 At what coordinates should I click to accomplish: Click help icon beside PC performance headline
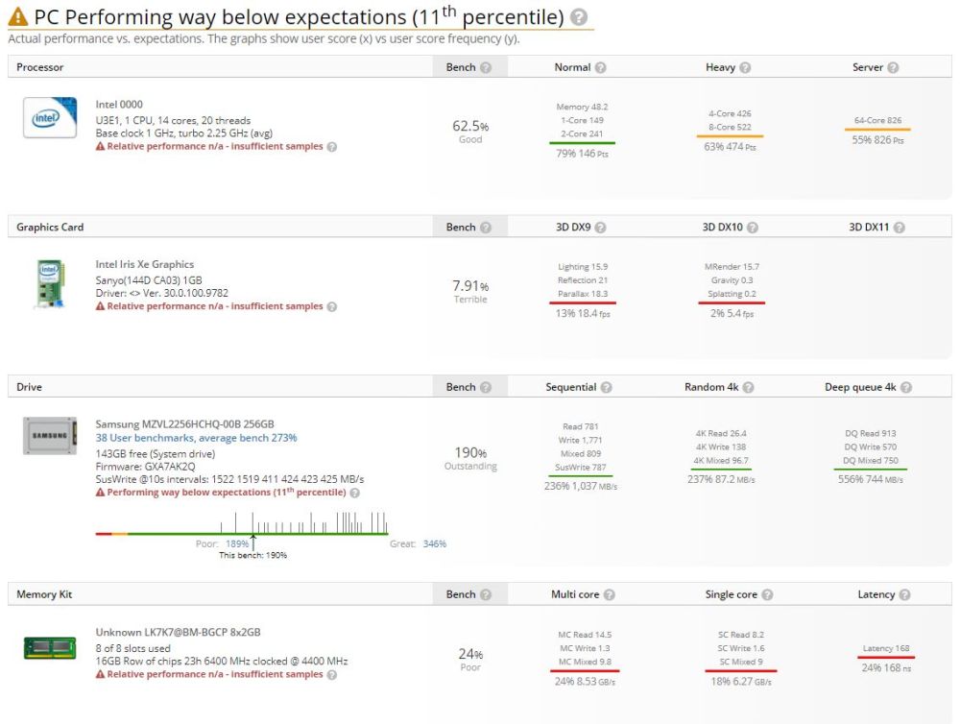click(x=578, y=17)
